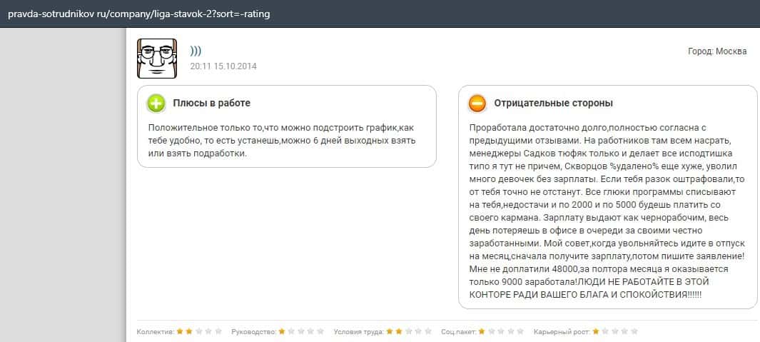This screenshot has width=760, height=342.
Task: Click the Отрицательные стороны heading
Action: (x=553, y=104)
